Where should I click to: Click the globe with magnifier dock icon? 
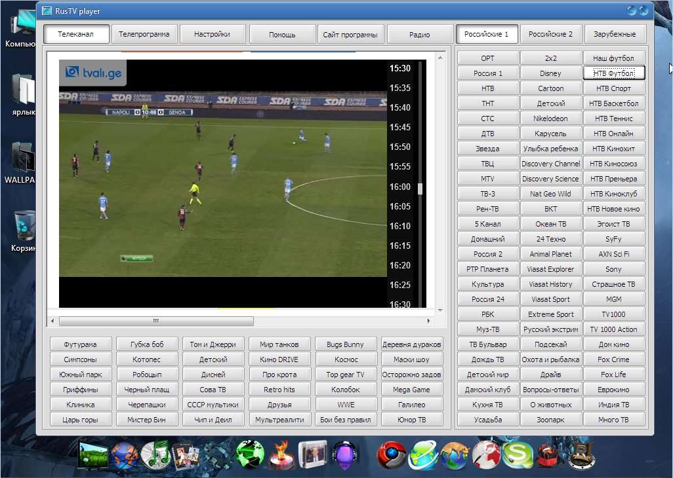pos(487,455)
